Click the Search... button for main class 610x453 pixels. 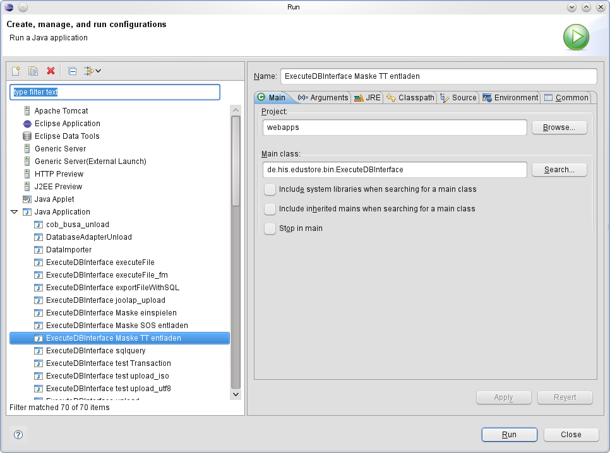pyautogui.click(x=559, y=170)
